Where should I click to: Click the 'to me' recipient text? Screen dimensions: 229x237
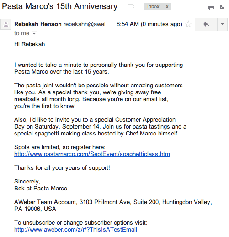pyautogui.click(x=21, y=33)
